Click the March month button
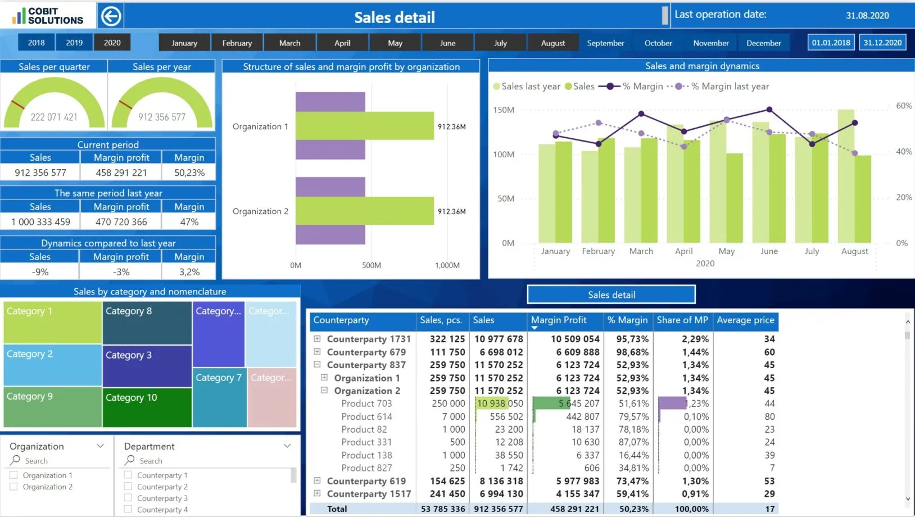The width and height of the screenshot is (915, 517). [x=290, y=43]
